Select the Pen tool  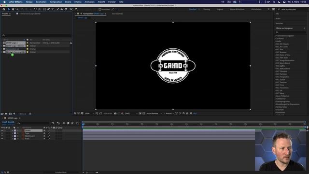click(x=49, y=9)
